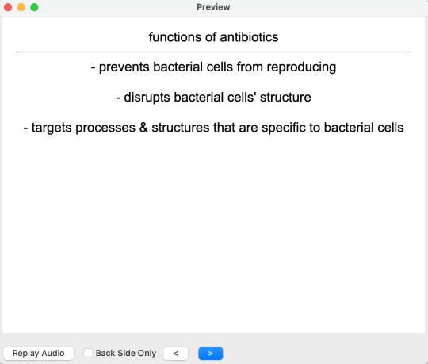Click the word 'reproducing' in the first bullet

[301, 67]
